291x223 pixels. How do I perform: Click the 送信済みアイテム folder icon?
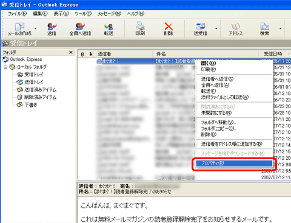coord(20,89)
